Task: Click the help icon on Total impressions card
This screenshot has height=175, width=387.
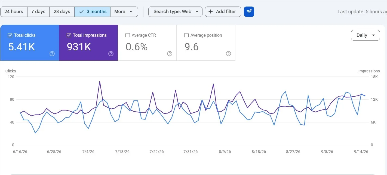Action: (x=111, y=54)
